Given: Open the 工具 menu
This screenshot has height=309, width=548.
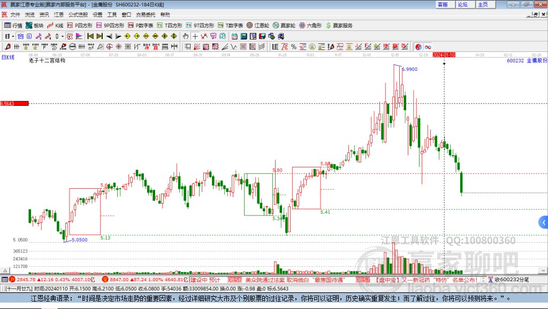Looking at the screenshot, I should pos(112,14).
